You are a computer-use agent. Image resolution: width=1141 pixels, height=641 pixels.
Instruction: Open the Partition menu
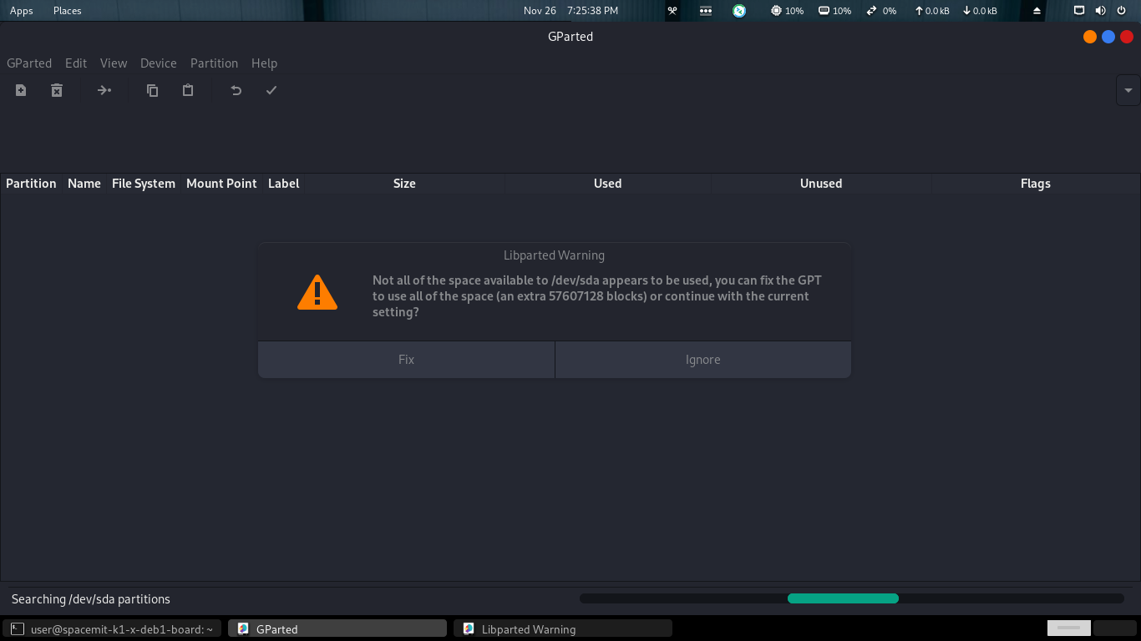coord(214,63)
